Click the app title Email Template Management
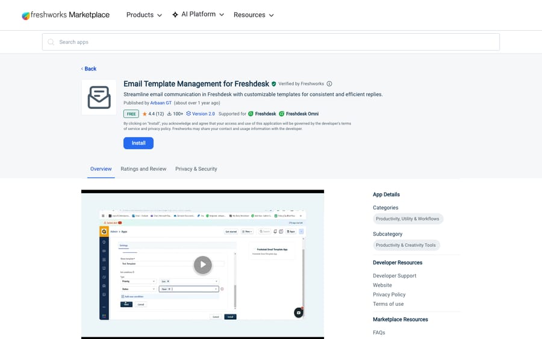Image resolution: width=542 pixels, height=339 pixels. pos(196,84)
